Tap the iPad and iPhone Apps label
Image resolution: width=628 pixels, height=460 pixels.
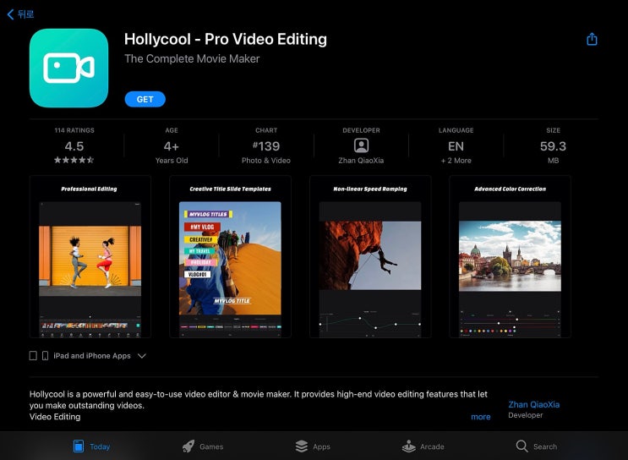click(x=92, y=356)
